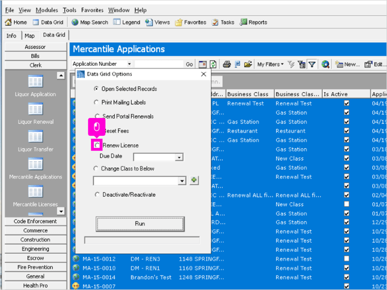This screenshot has width=387, height=290.
Task: Click the Home toolbar icon
Action: (x=8, y=22)
